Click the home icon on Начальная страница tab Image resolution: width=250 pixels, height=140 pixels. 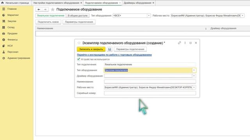[x=2, y=3]
